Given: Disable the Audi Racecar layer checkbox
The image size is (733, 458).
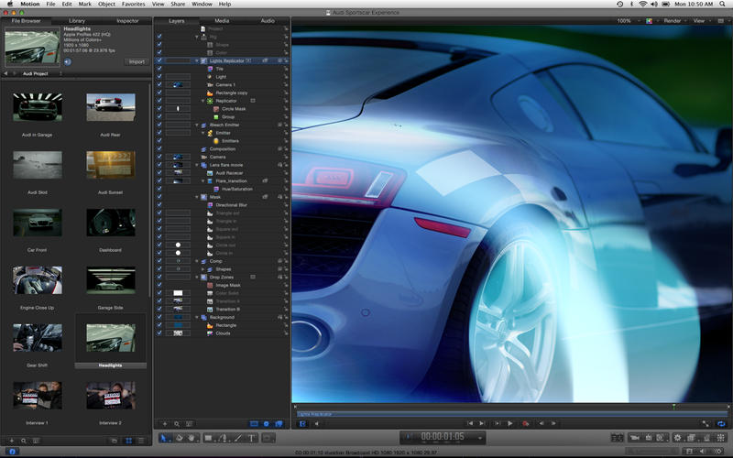Looking at the screenshot, I should pos(159,172).
